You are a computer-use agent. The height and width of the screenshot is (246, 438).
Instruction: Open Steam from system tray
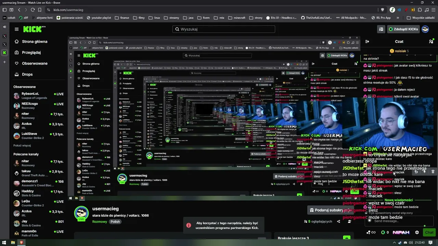tap(400, 243)
